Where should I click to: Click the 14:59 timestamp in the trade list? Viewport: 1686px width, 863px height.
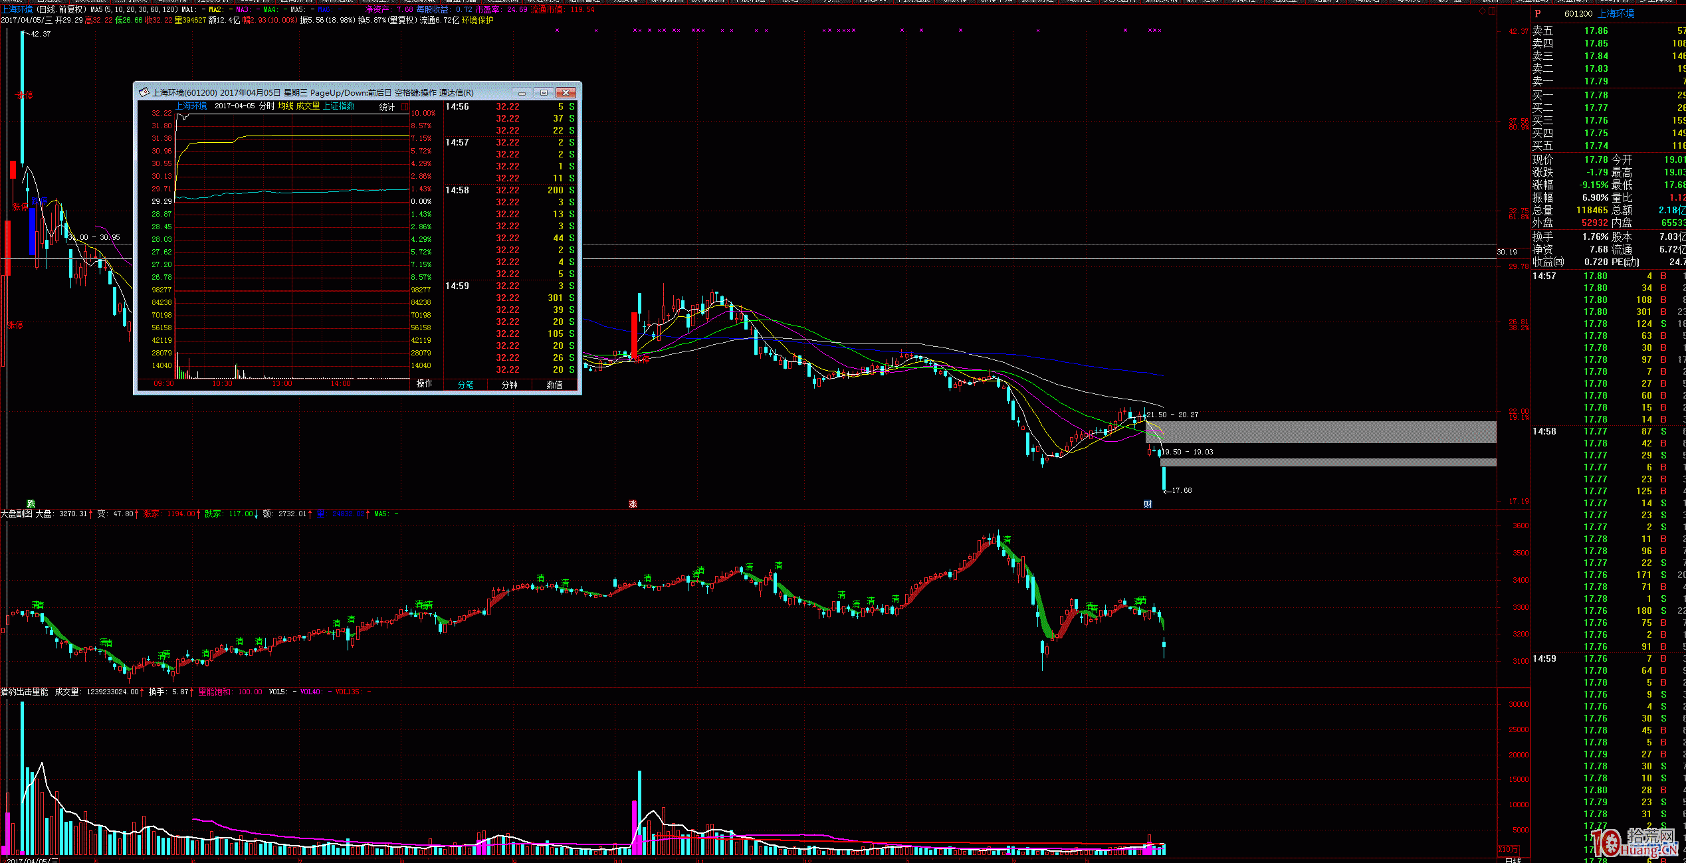click(x=1544, y=658)
